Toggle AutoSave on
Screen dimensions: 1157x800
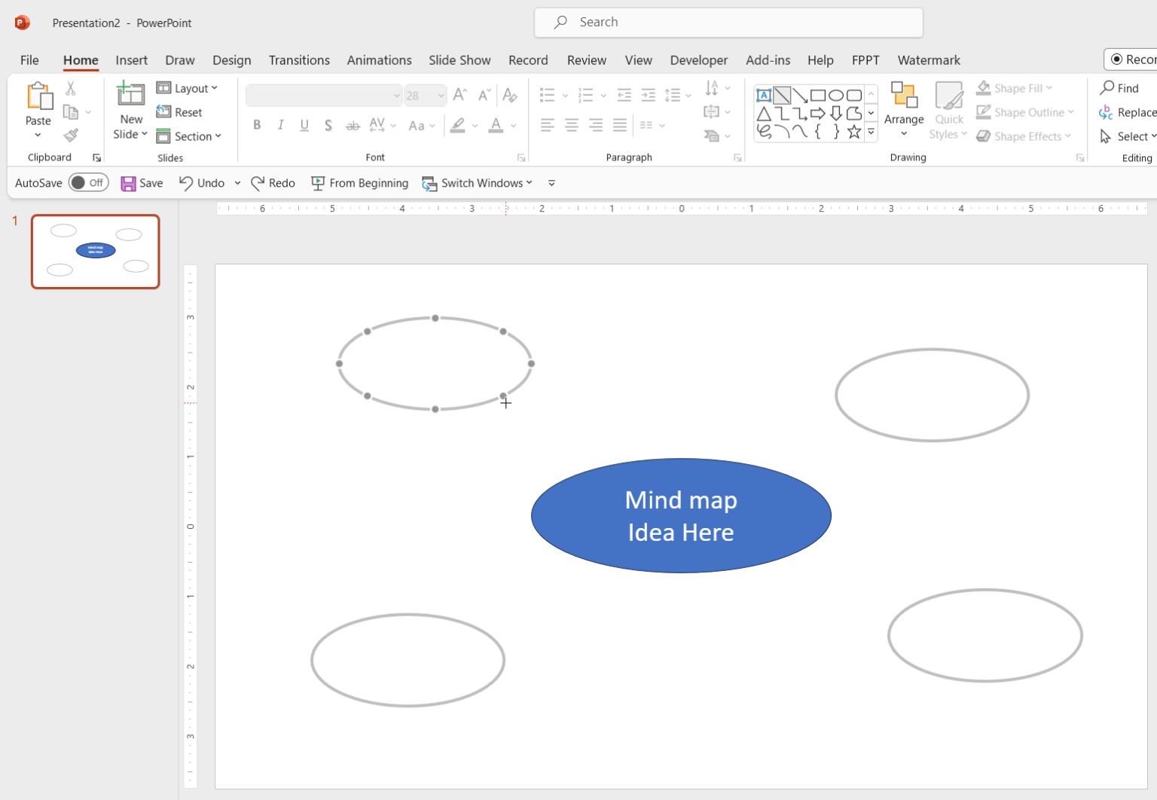88,182
